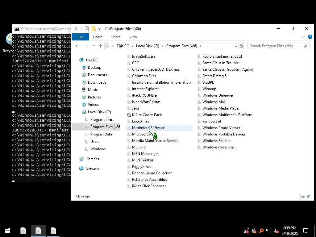
Task: Click the New folder quick access icon
Action: click(93, 29)
